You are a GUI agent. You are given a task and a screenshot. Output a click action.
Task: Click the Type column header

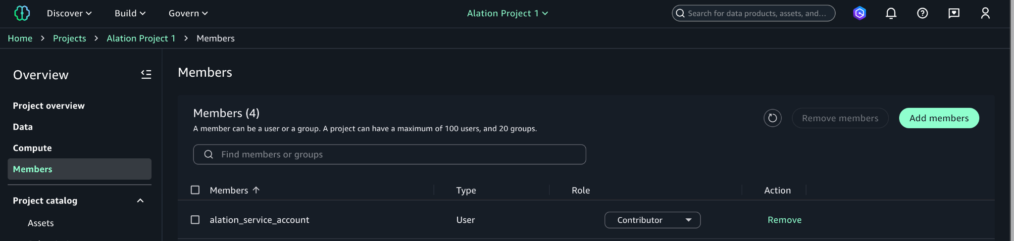click(x=466, y=191)
